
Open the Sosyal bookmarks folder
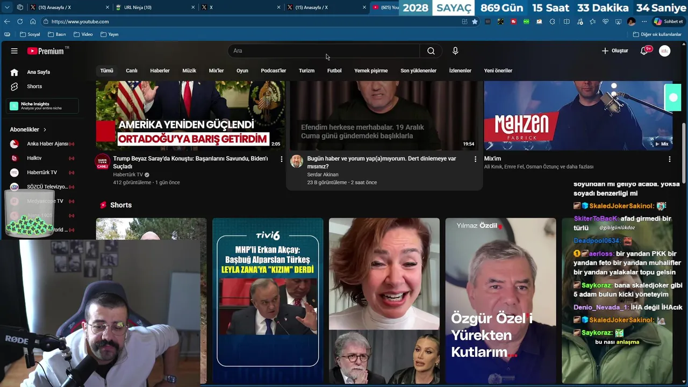point(30,34)
